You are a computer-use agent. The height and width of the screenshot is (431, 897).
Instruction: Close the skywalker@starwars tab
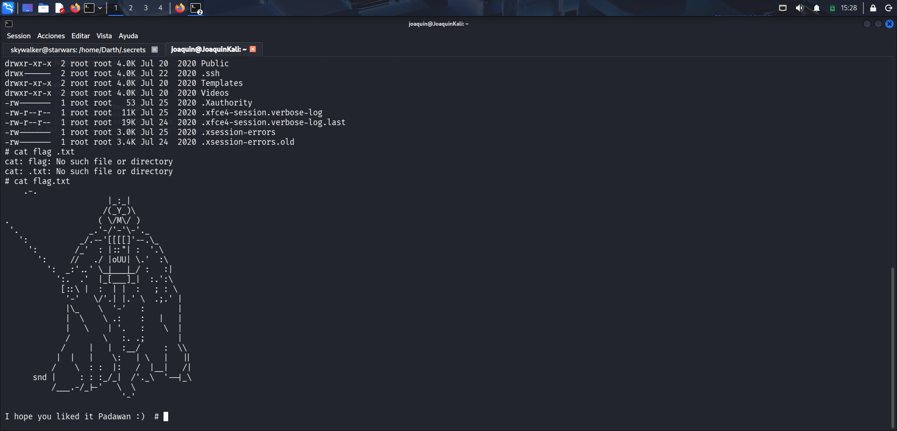pyautogui.click(x=155, y=49)
